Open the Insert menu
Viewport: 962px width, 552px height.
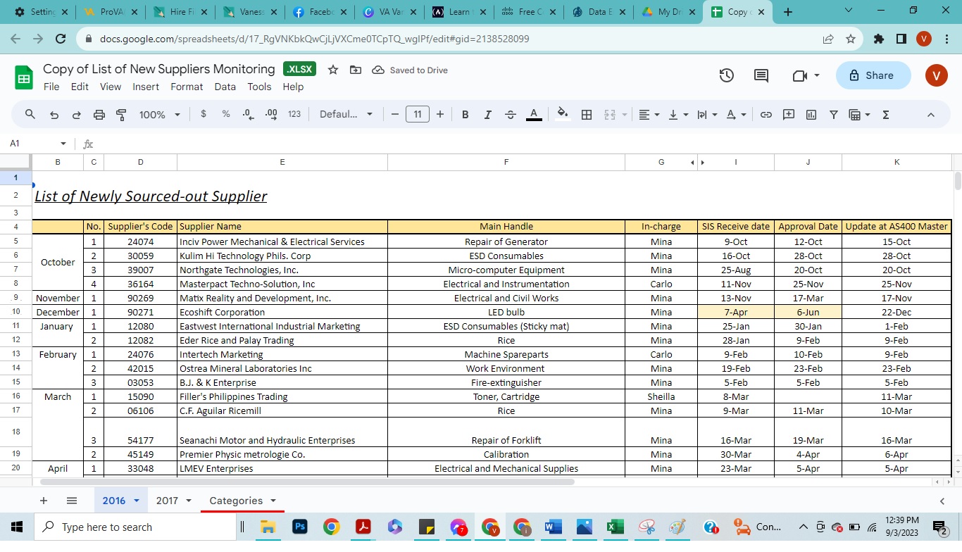(x=146, y=87)
